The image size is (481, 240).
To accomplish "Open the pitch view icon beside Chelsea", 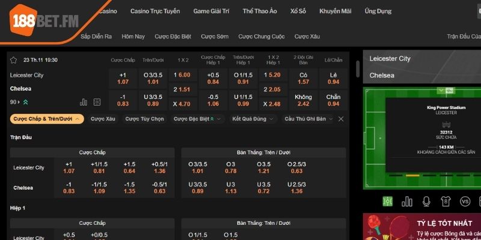I will 97,102.
